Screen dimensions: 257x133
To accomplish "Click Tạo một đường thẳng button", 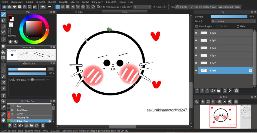I will 203,7.
